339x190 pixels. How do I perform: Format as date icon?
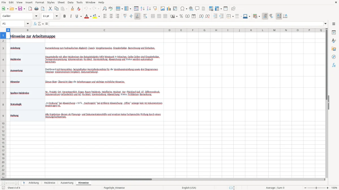pos(194,16)
